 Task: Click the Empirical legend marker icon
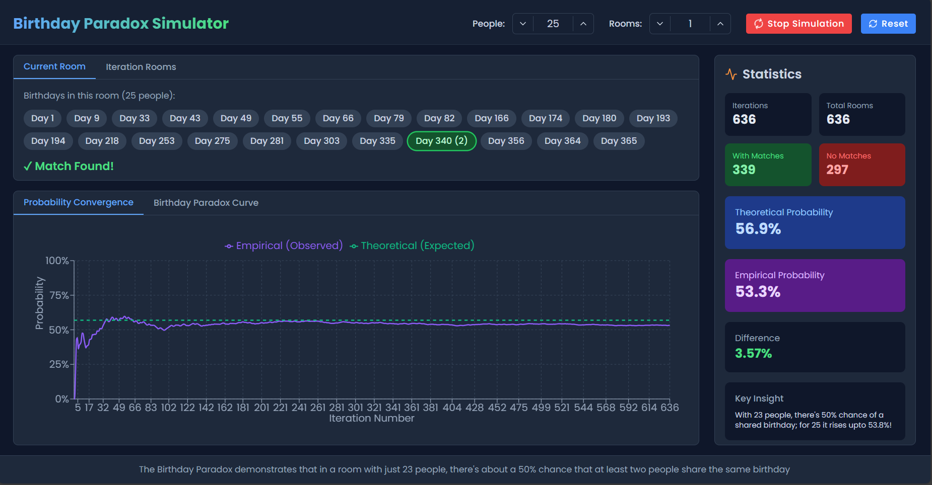(229, 246)
